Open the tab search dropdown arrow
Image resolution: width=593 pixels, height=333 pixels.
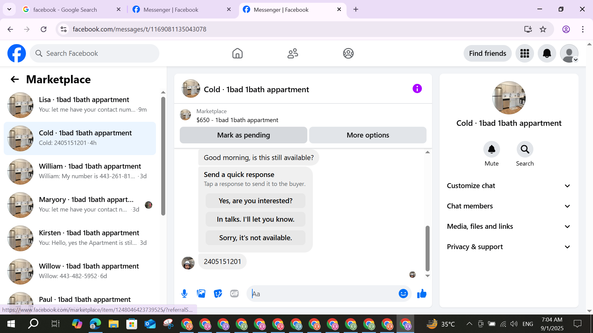pos(9,10)
